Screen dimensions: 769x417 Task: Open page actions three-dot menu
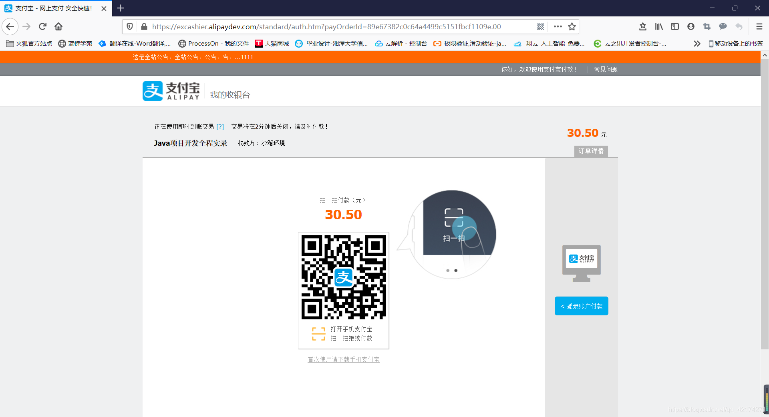click(558, 27)
